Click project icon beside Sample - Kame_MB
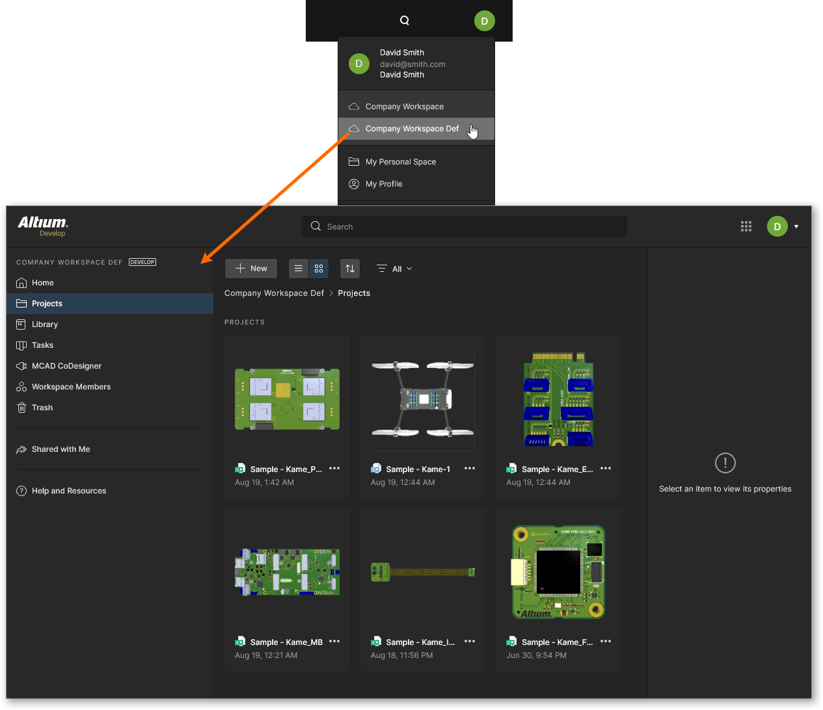This screenshot has height=710, width=823. pyautogui.click(x=240, y=642)
